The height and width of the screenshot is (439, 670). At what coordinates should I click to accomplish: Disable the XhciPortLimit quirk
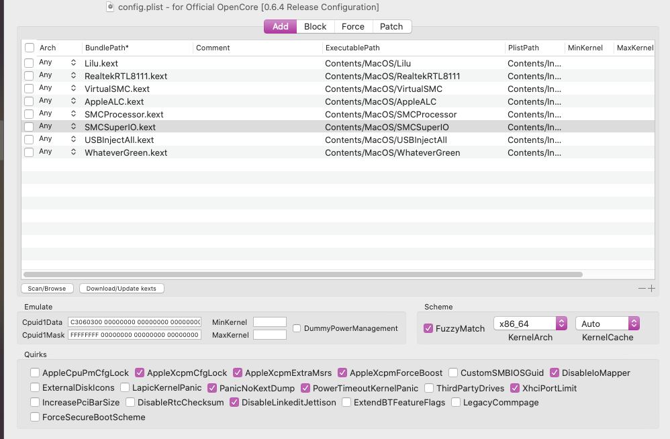coord(515,388)
